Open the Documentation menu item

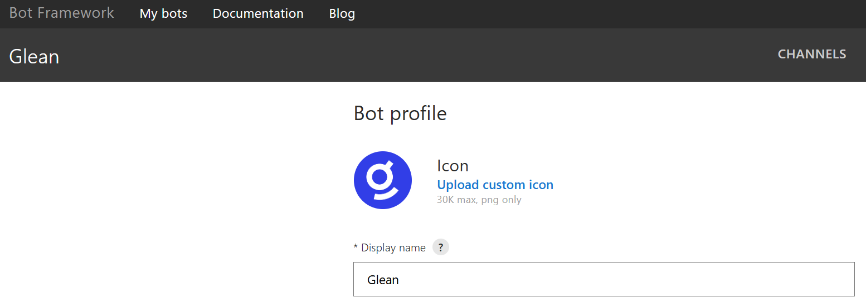[x=258, y=13]
